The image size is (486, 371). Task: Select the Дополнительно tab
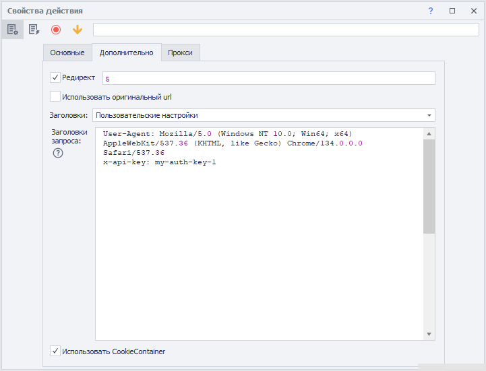click(x=126, y=53)
